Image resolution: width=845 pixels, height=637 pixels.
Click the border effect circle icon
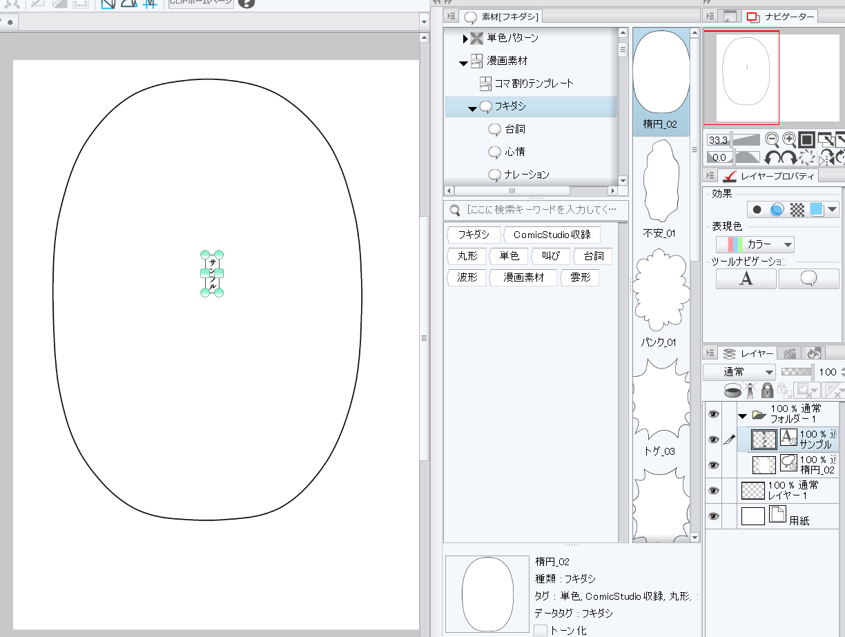point(757,209)
